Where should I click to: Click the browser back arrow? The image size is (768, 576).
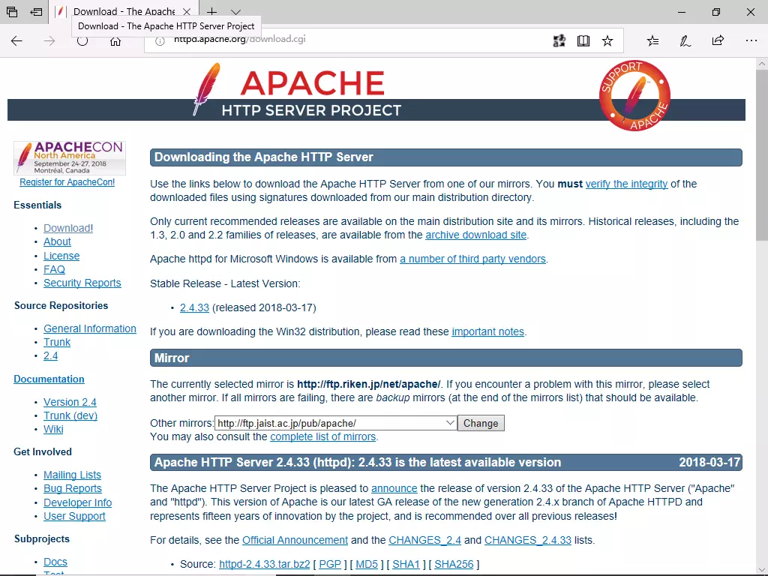tap(16, 41)
